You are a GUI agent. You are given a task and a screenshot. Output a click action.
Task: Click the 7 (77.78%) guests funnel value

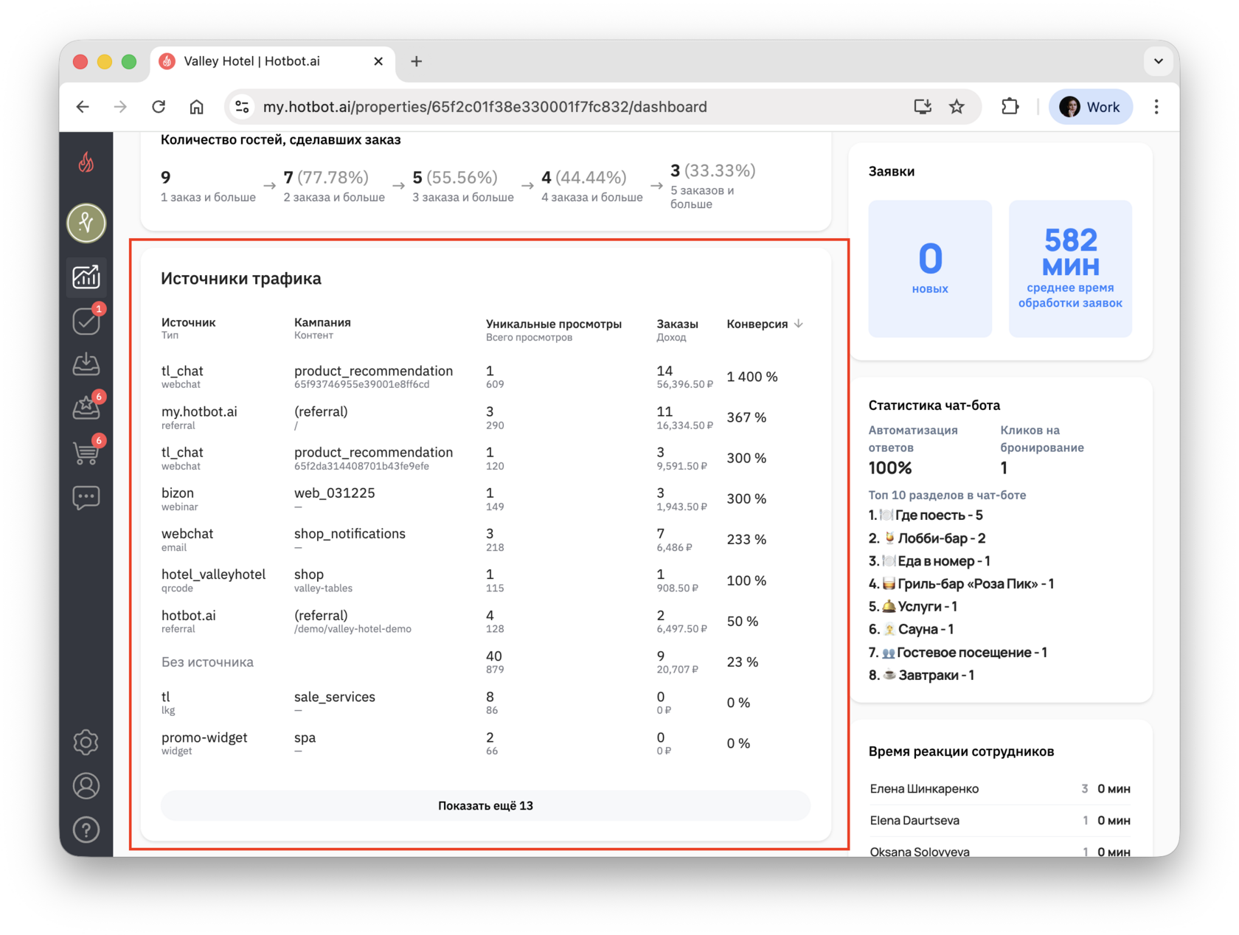(x=326, y=178)
